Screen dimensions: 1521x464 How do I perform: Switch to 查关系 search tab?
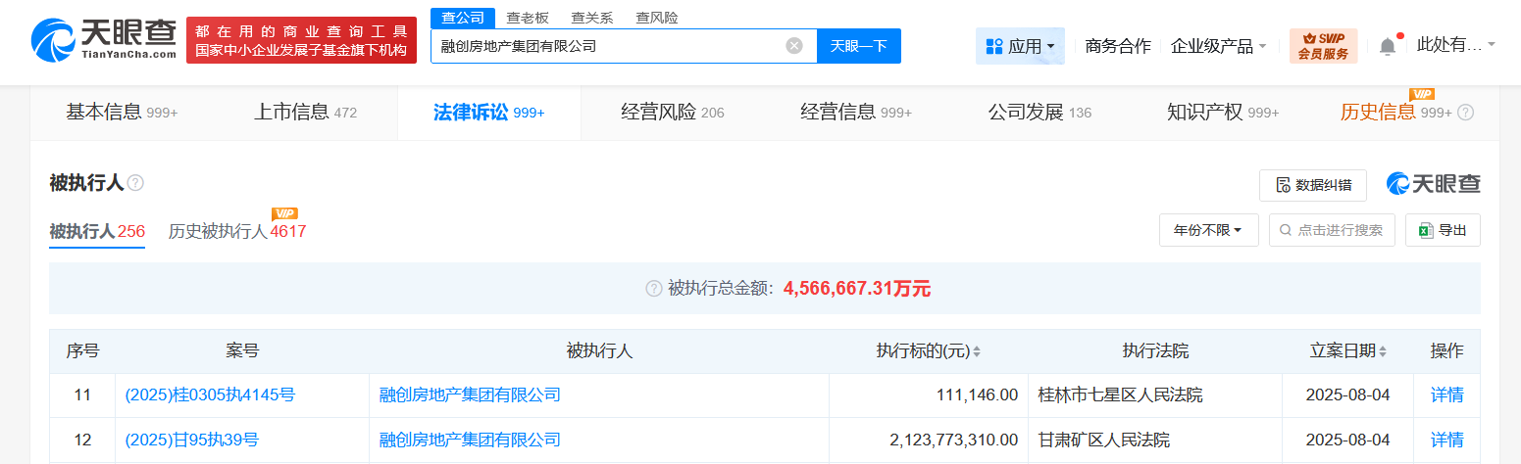(x=592, y=18)
